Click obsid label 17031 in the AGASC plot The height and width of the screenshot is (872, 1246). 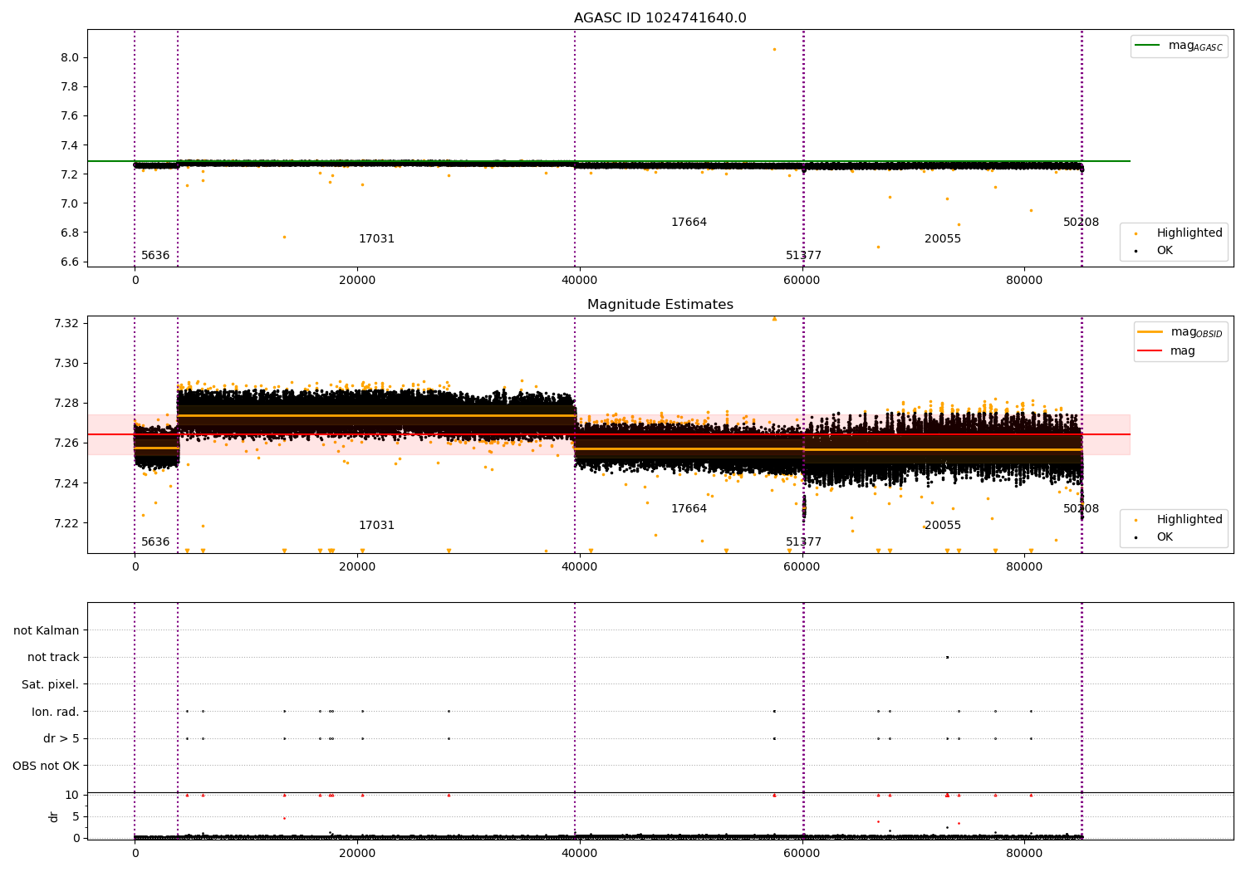tap(376, 239)
